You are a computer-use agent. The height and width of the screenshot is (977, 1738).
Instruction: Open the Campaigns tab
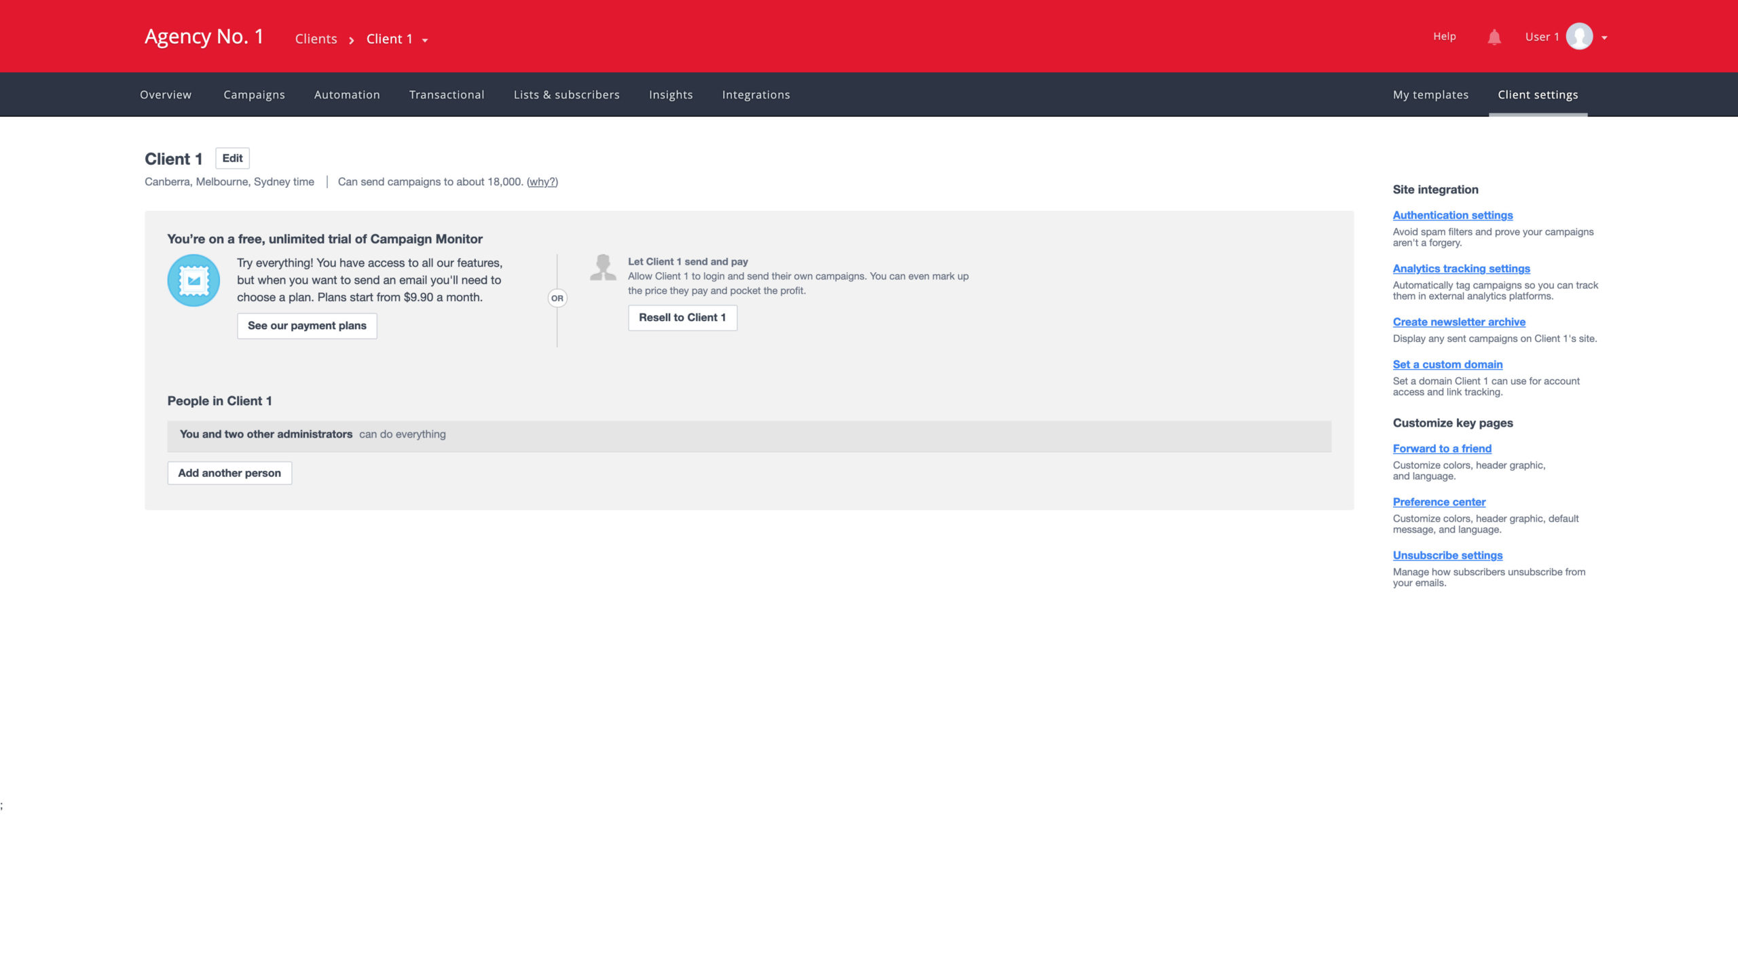tap(254, 95)
